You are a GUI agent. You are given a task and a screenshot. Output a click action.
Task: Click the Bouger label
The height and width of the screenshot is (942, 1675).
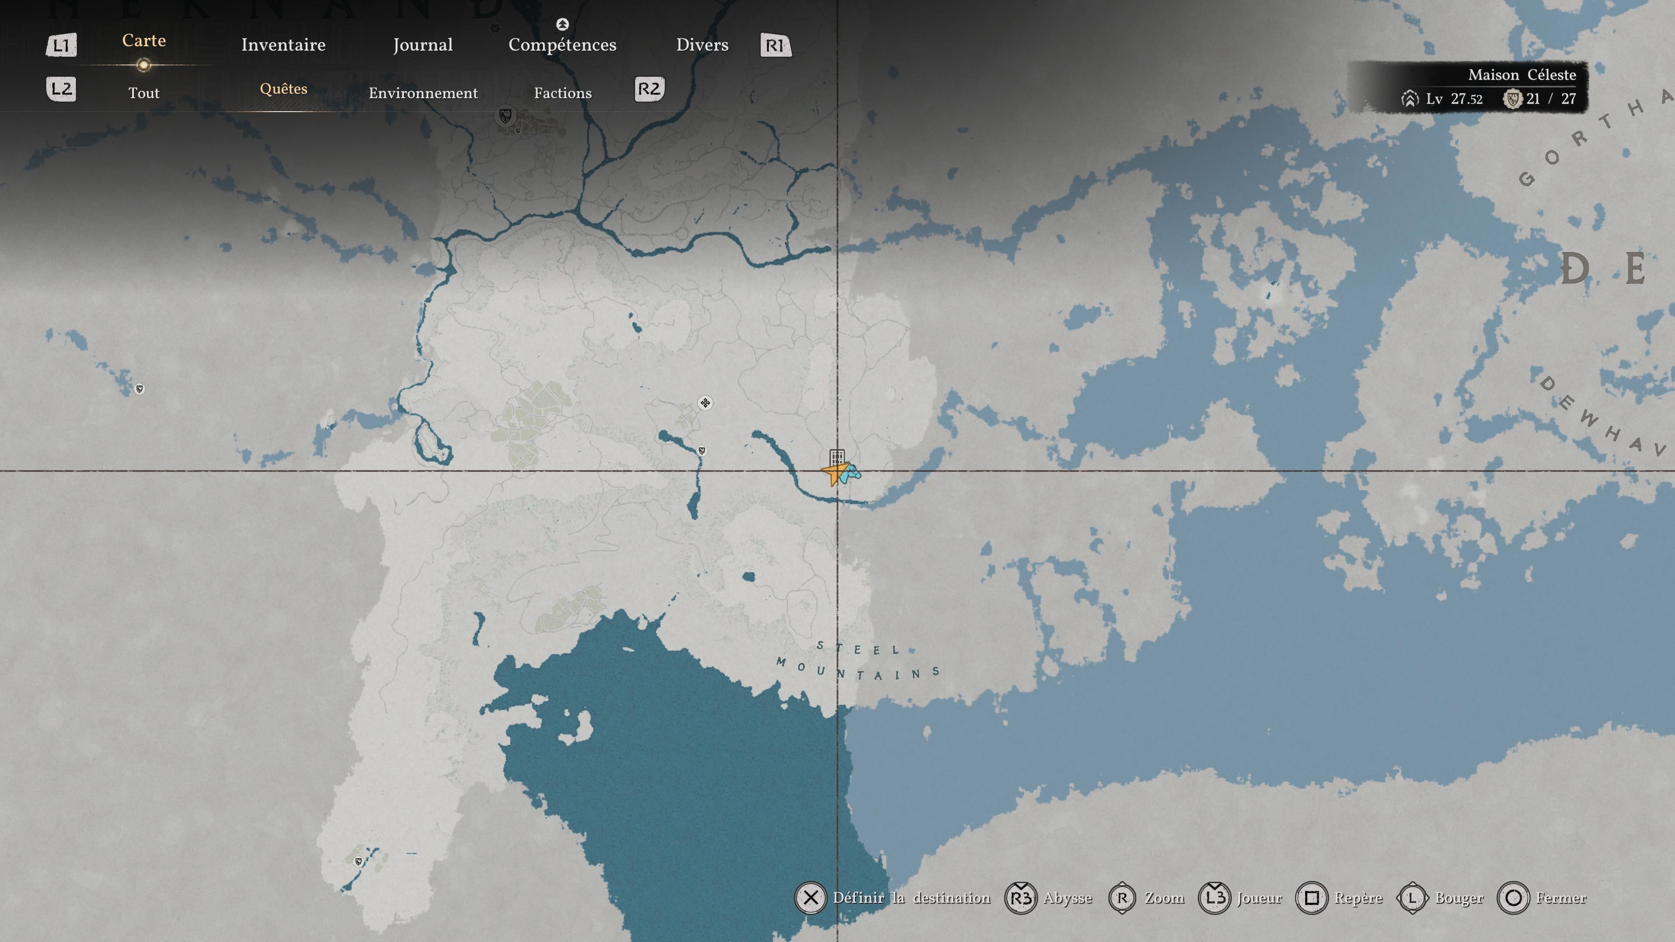tap(1459, 898)
